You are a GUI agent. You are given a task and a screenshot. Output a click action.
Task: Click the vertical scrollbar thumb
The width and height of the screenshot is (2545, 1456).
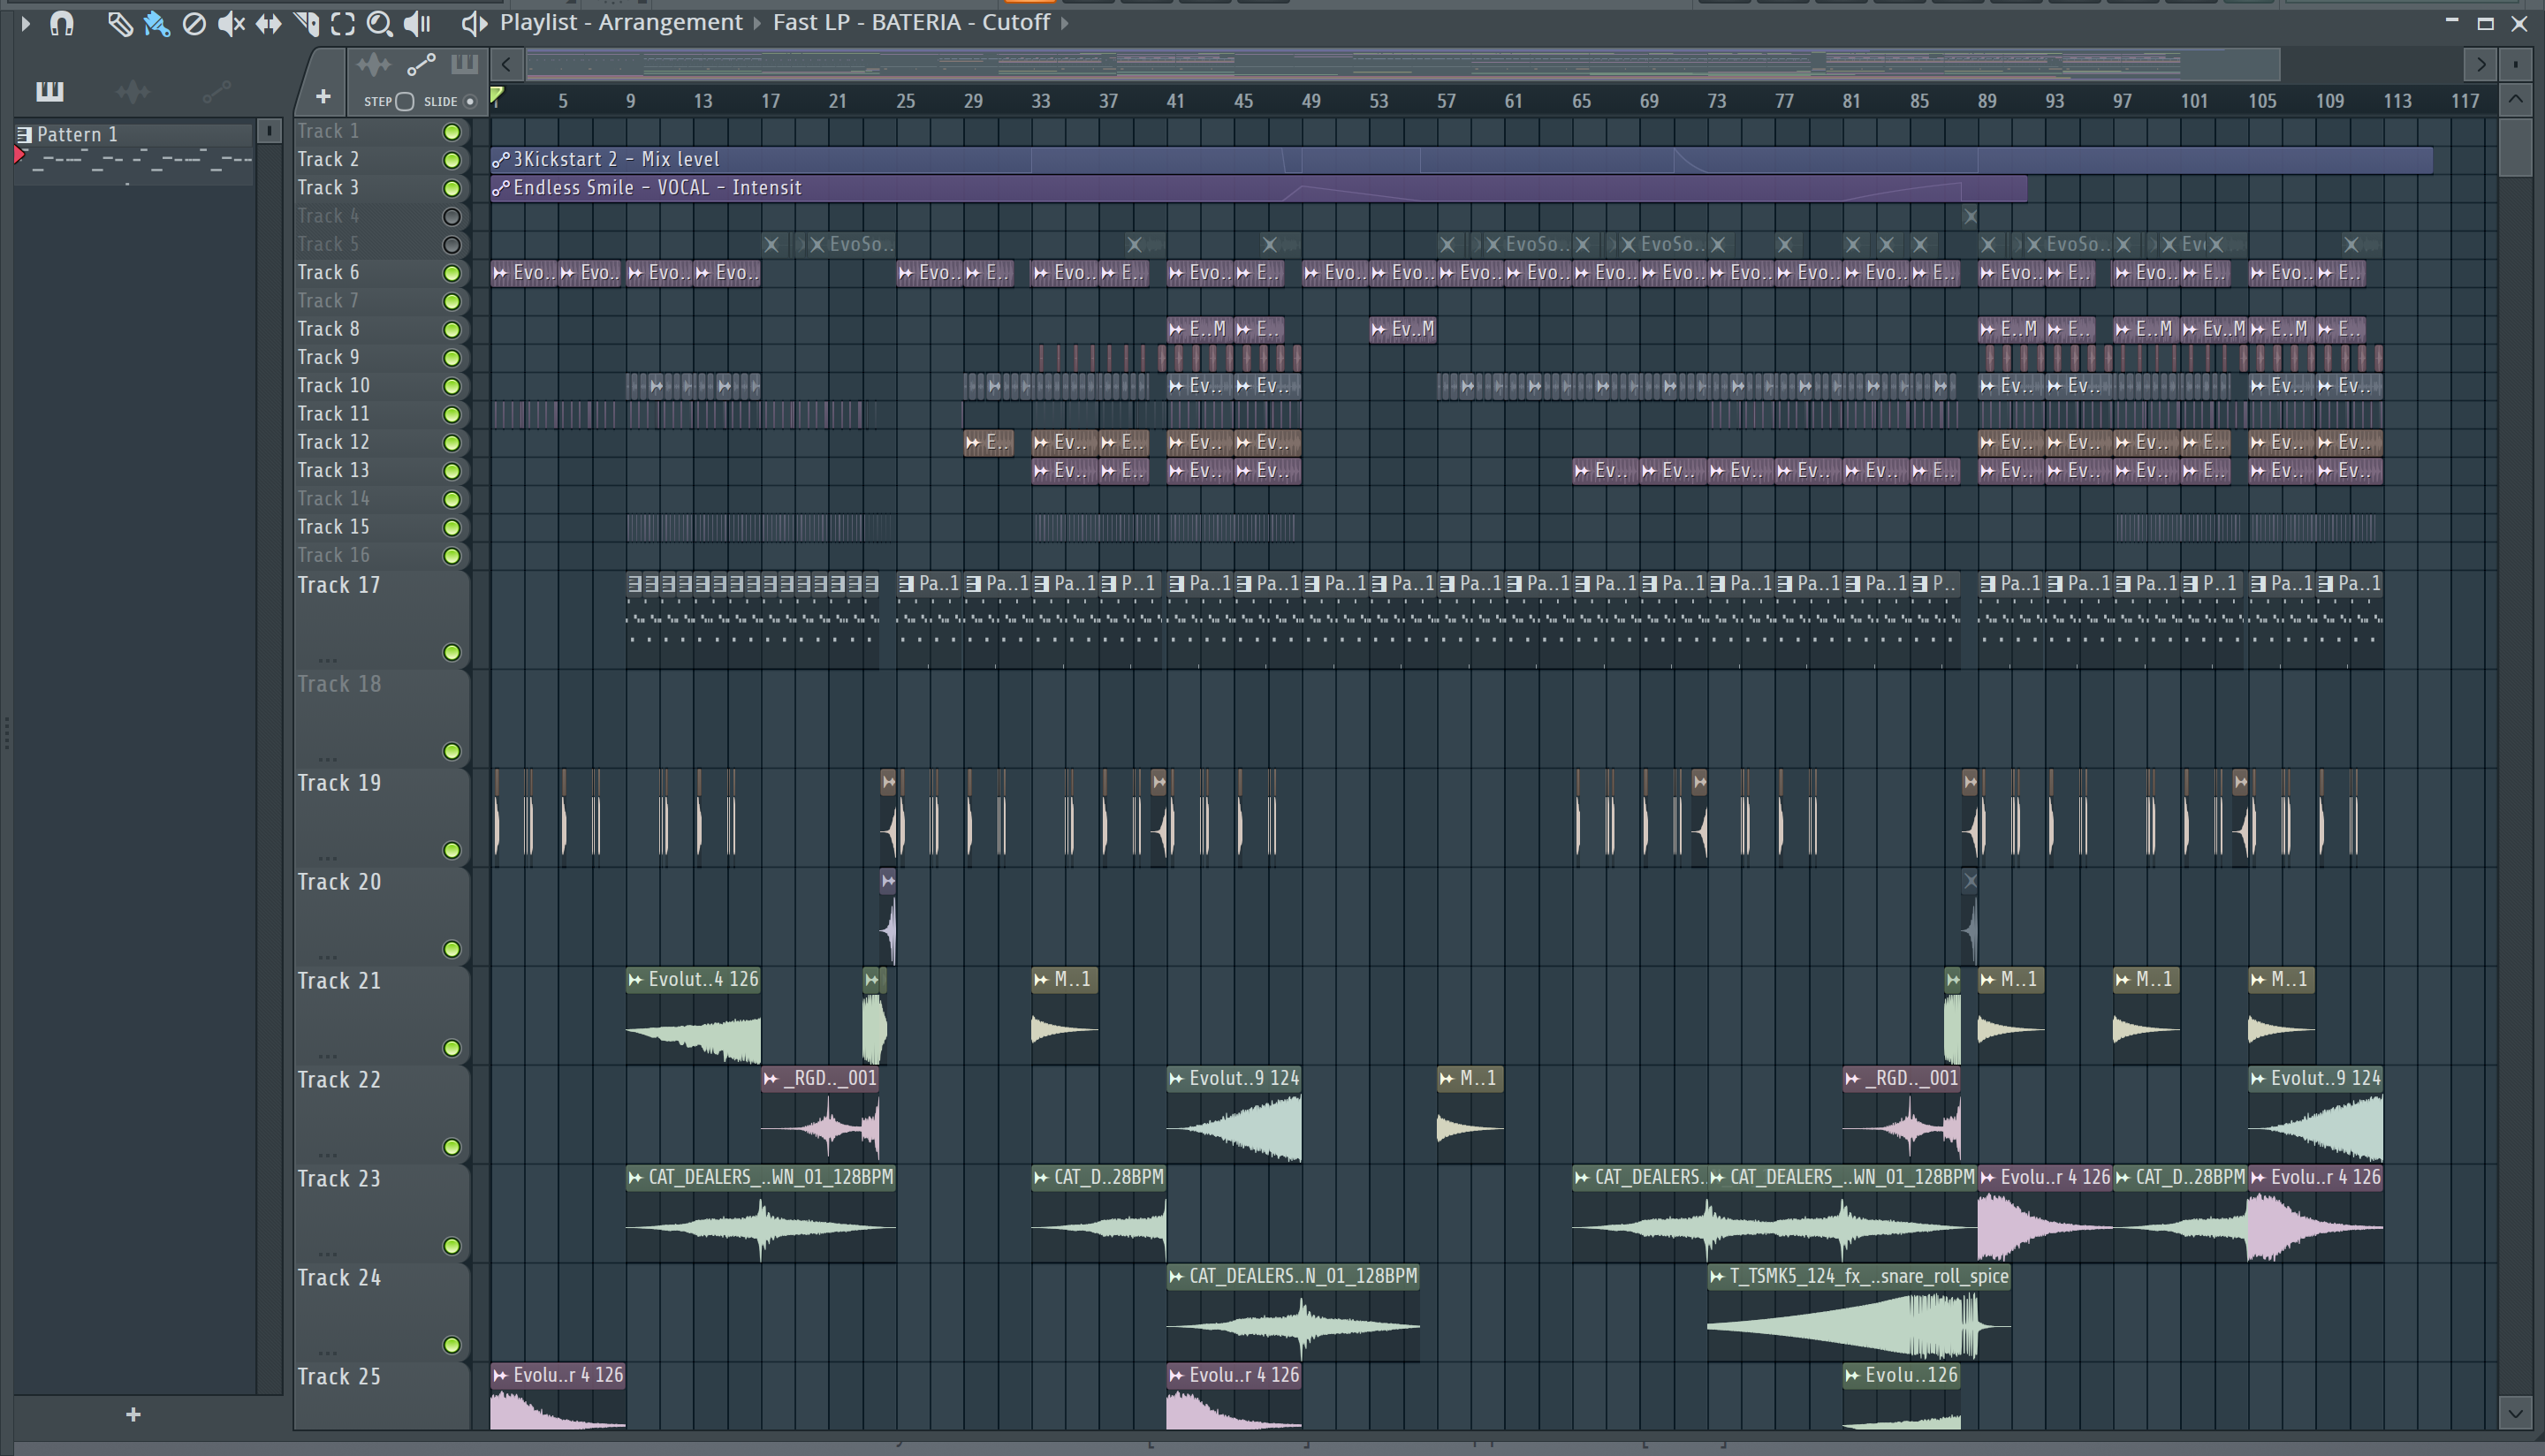pos(2516,147)
